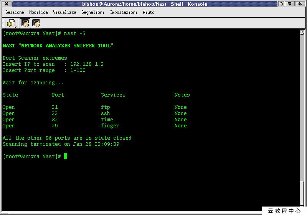Image resolution: width=307 pixels, height=215 pixels.
Task: Open the Aiuto menu
Action: click(149, 12)
